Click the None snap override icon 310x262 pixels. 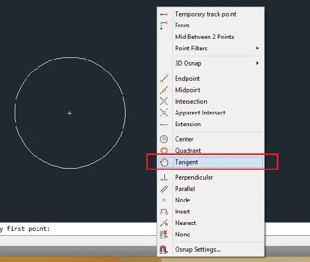164,234
